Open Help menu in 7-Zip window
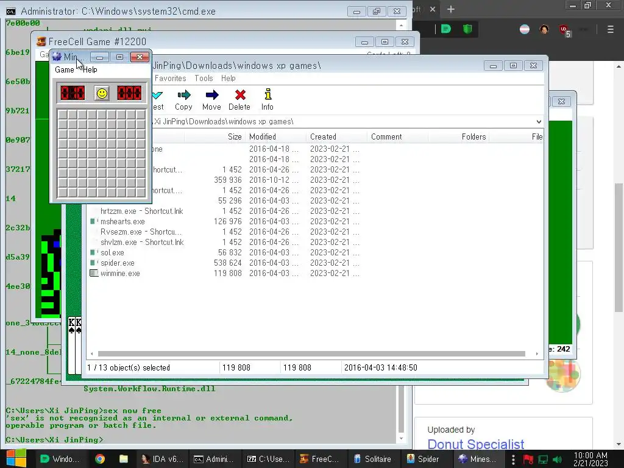 coord(229,79)
